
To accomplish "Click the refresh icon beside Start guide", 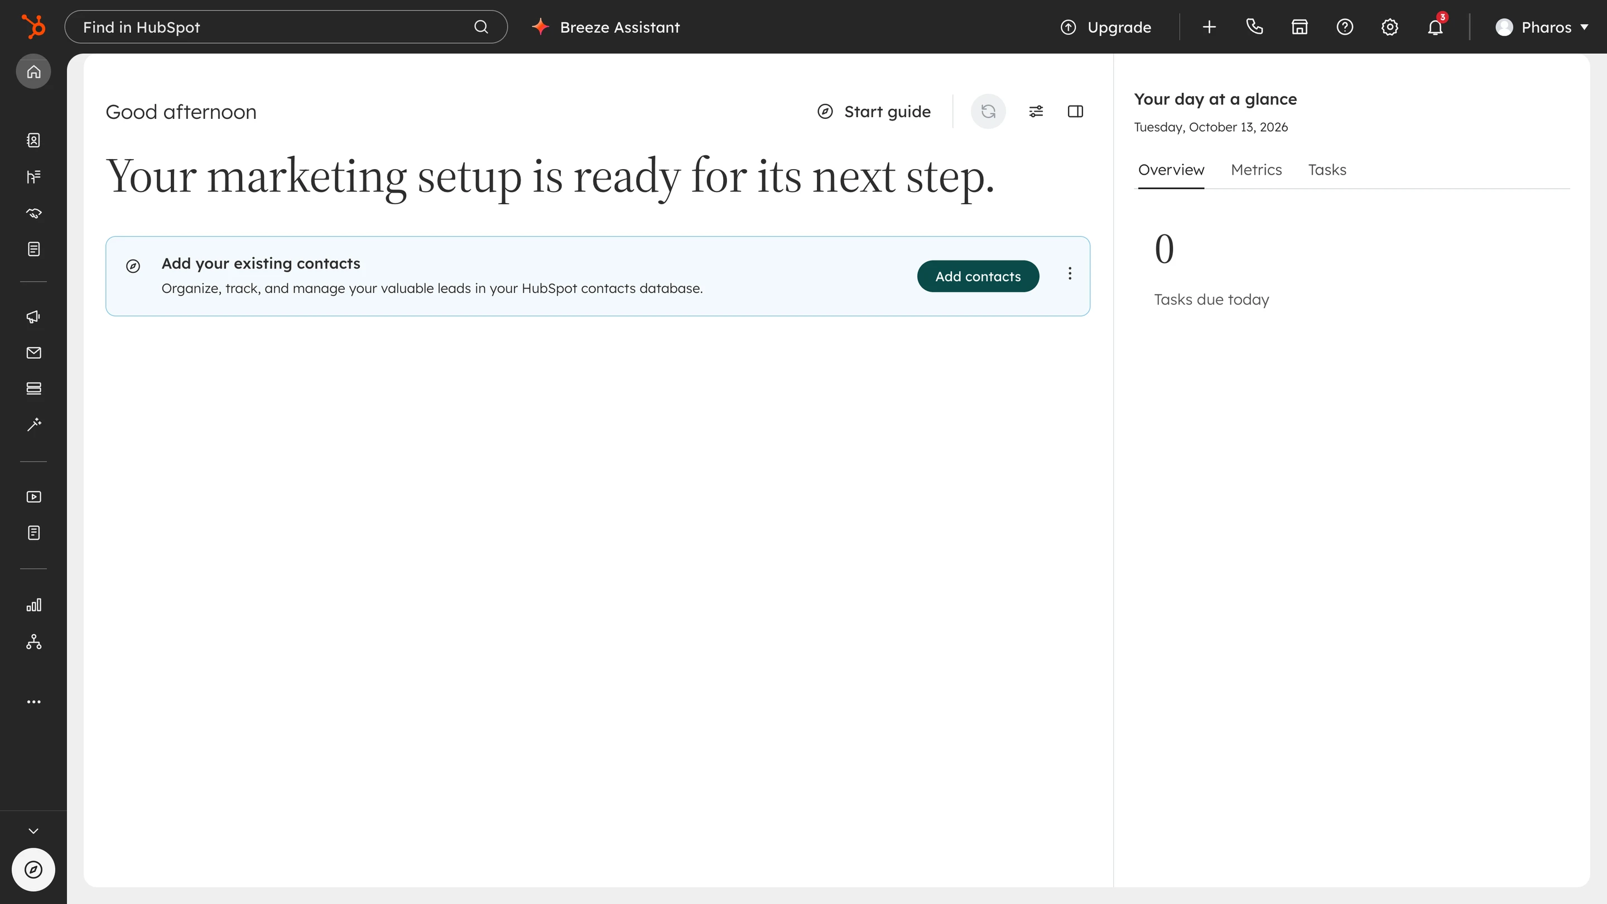I will coord(988,112).
